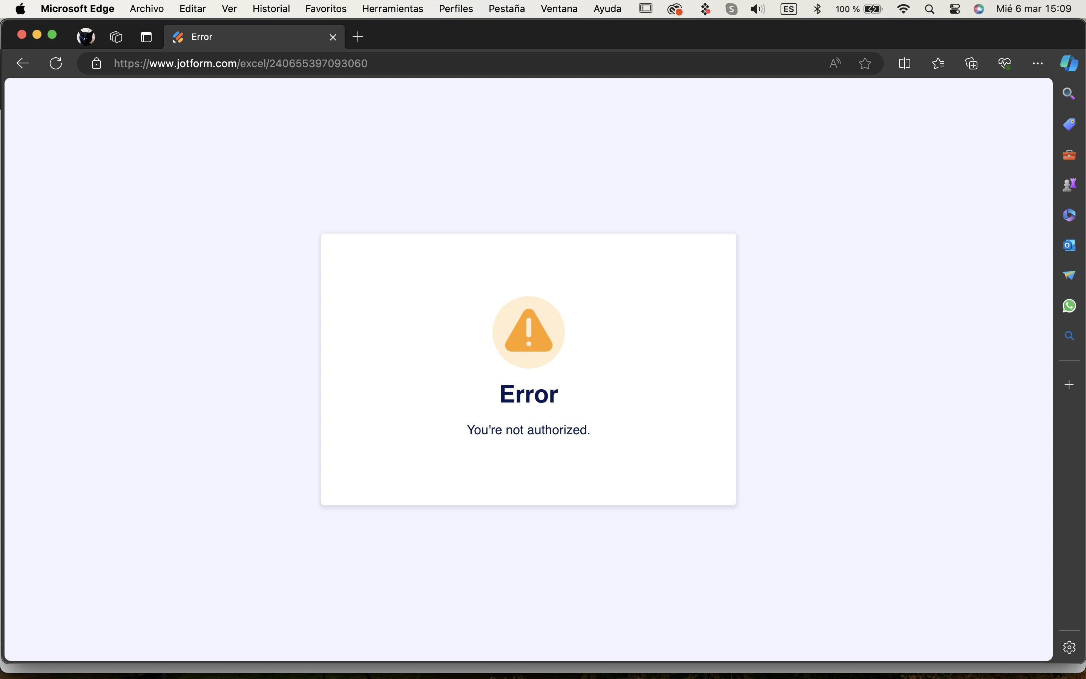1086x679 pixels.
Task: Open the shopping sidebar icon
Action: point(1069,124)
